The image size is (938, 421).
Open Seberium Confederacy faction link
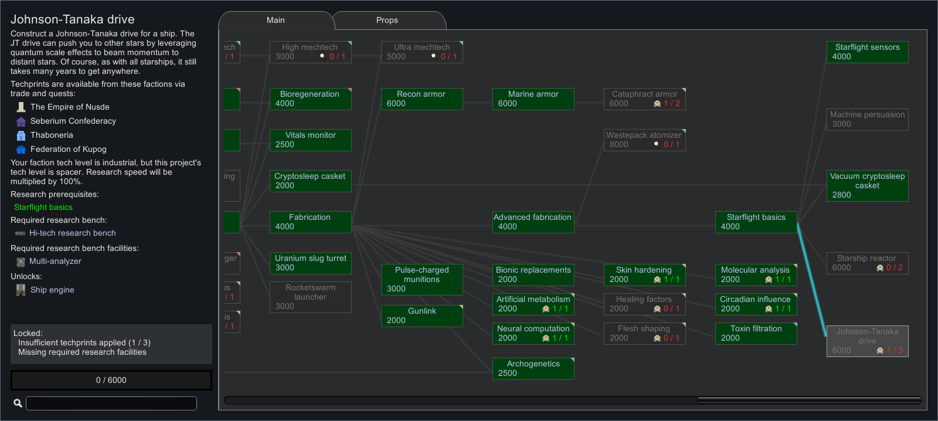(x=73, y=121)
